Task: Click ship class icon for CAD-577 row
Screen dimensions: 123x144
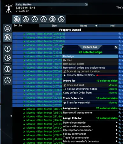Action: [24, 38]
